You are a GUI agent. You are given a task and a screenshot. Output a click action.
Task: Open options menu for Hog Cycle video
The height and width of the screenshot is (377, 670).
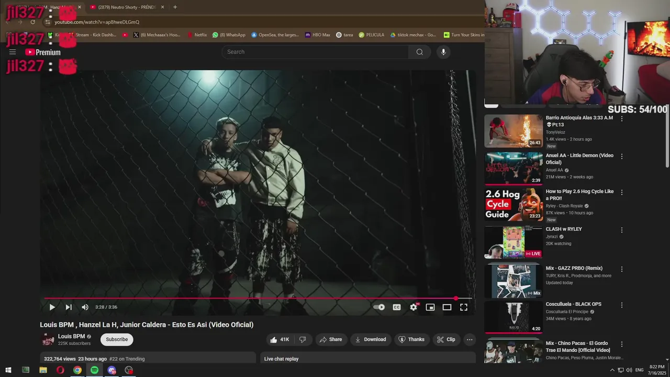[x=622, y=193]
